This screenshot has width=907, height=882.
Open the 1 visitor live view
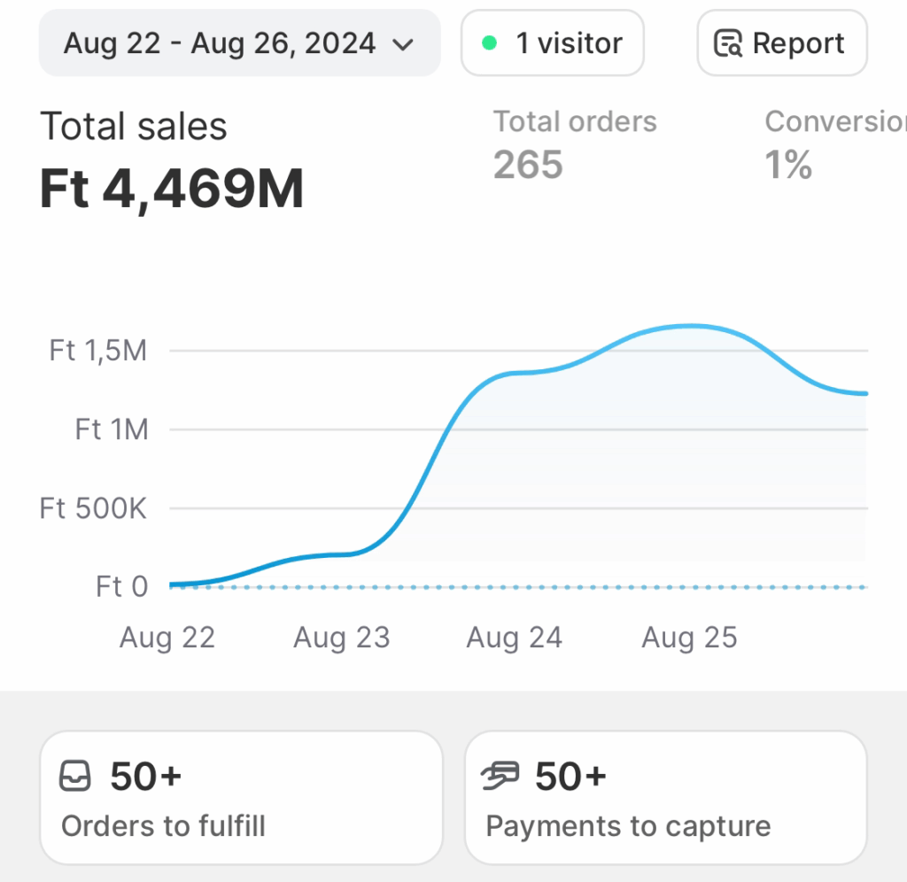tap(553, 43)
